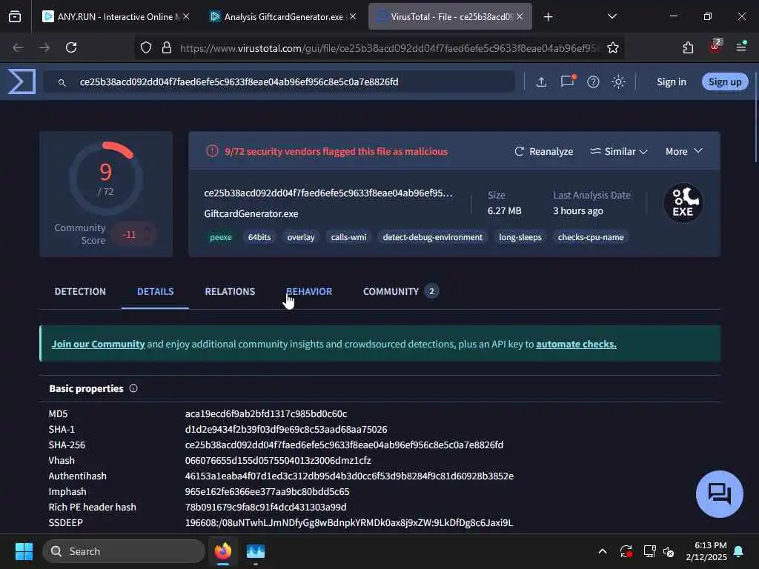The image size is (759, 569).
Task: Open the DETECTION tab
Action: point(80,291)
